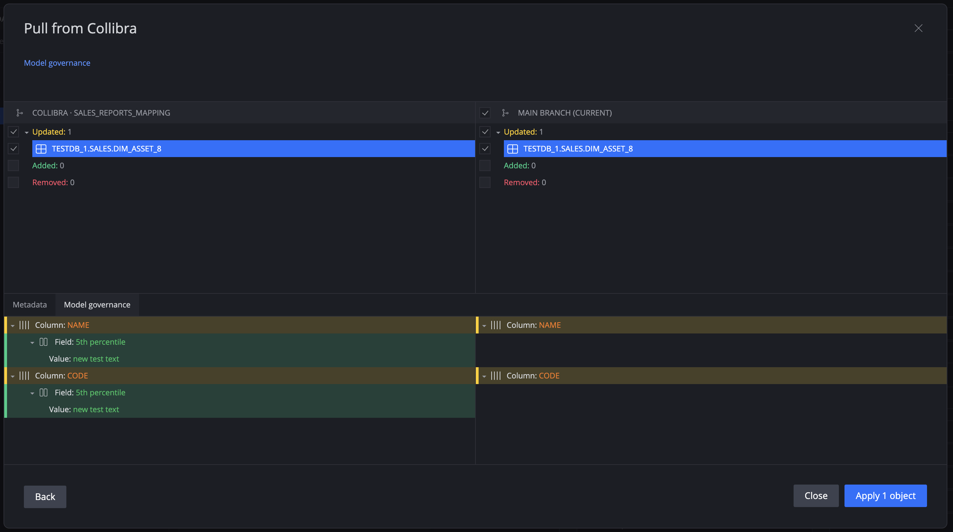Close the Pull from Collibra dialog with X
The width and height of the screenshot is (953, 532).
point(918,28)
